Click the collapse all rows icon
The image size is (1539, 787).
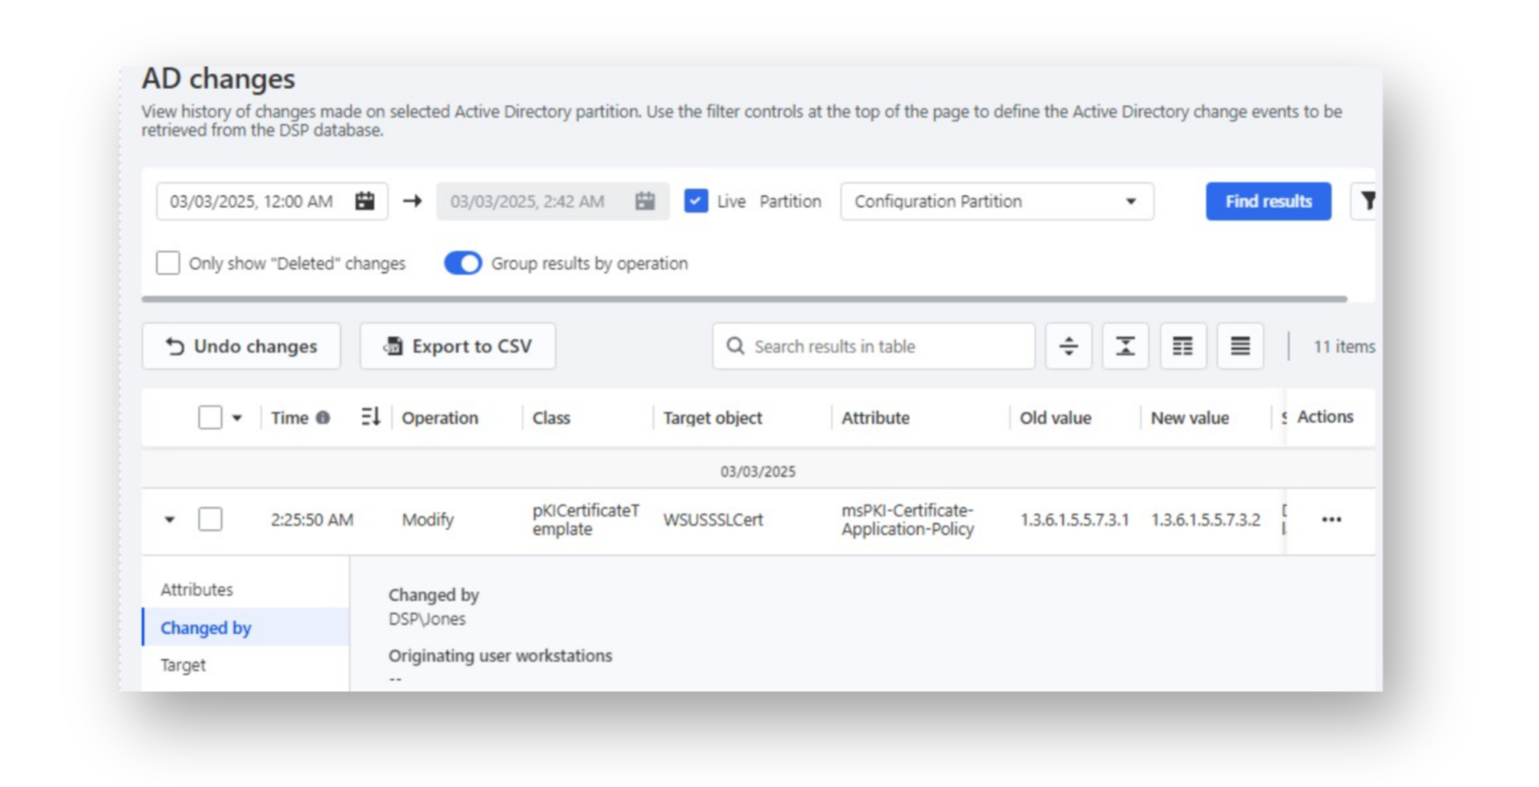tap(1125, 346)
